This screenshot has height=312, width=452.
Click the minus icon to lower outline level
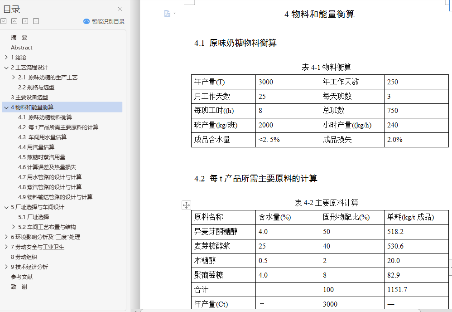(x=36, y=21)
